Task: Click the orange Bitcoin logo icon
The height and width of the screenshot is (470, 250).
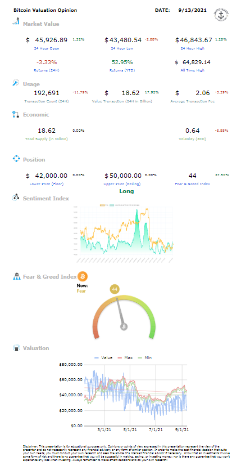Action: 83,276
